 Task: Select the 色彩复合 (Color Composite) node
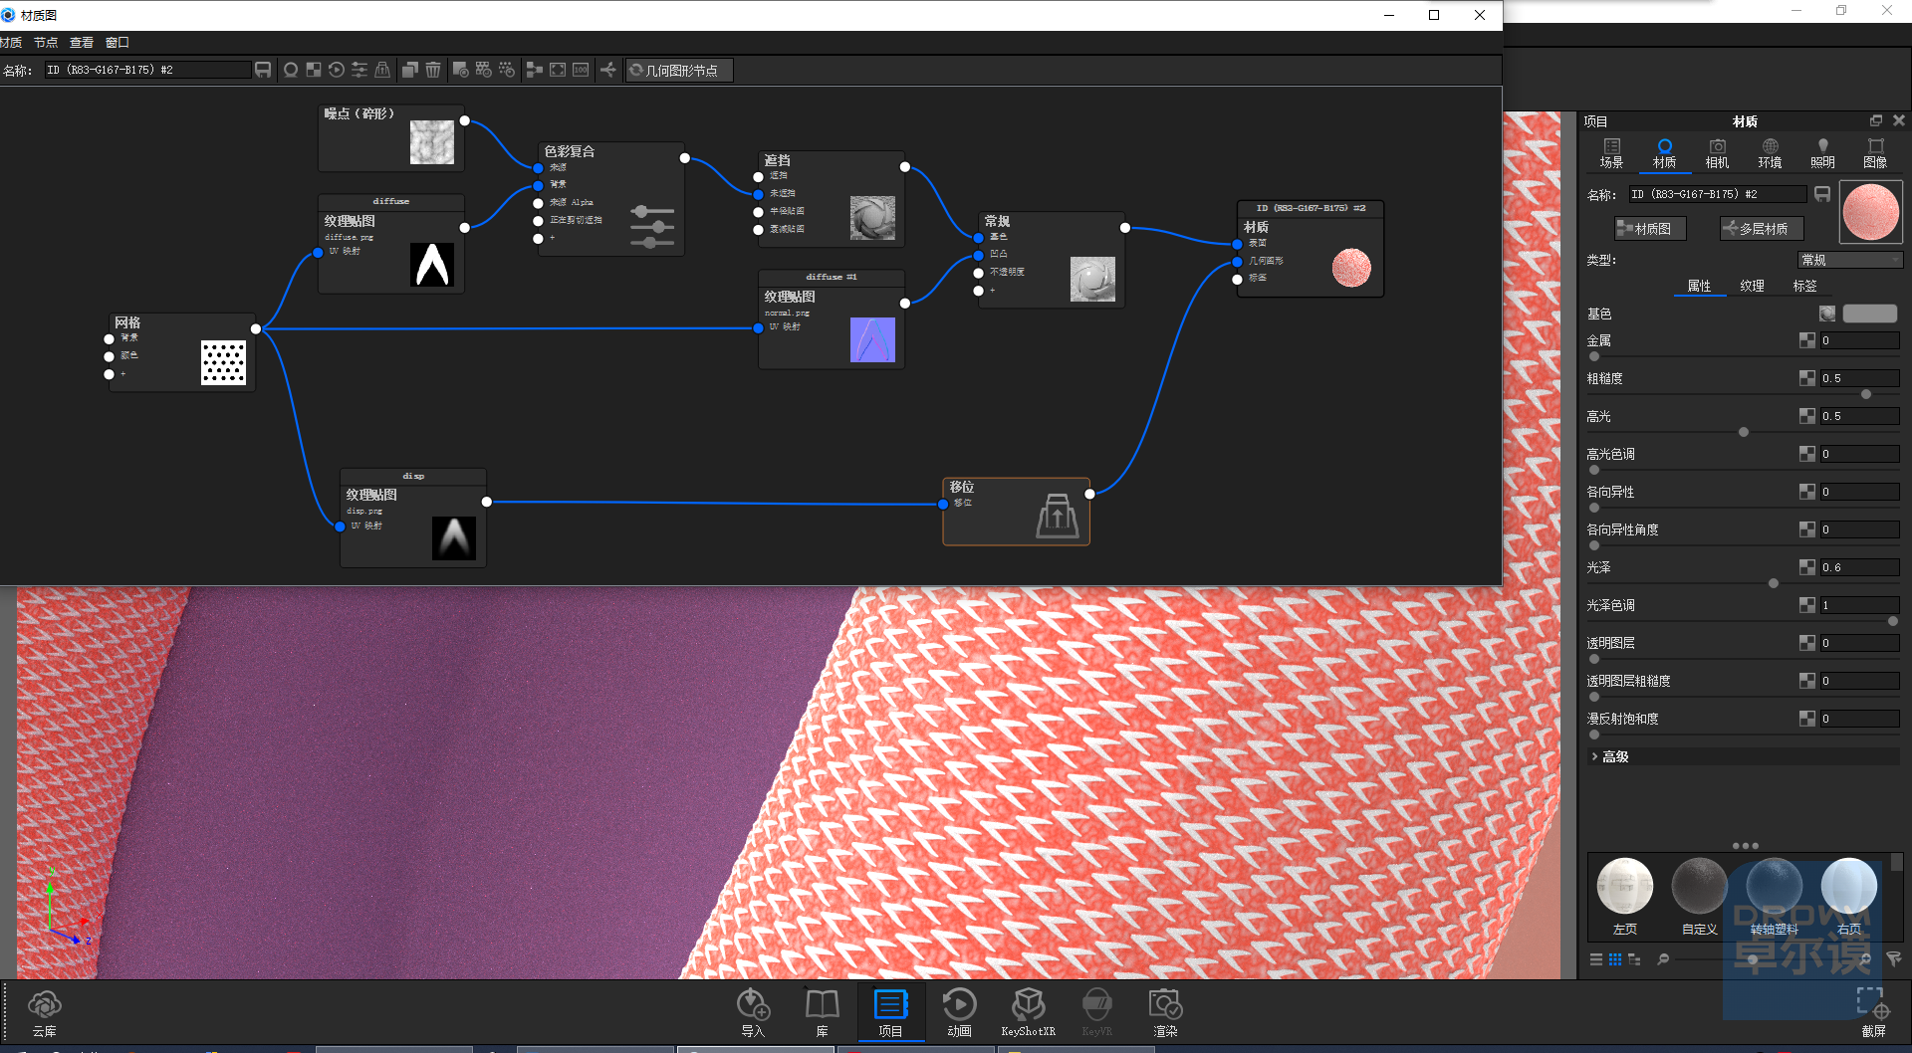pyautogui.click(x=610, y=199)
